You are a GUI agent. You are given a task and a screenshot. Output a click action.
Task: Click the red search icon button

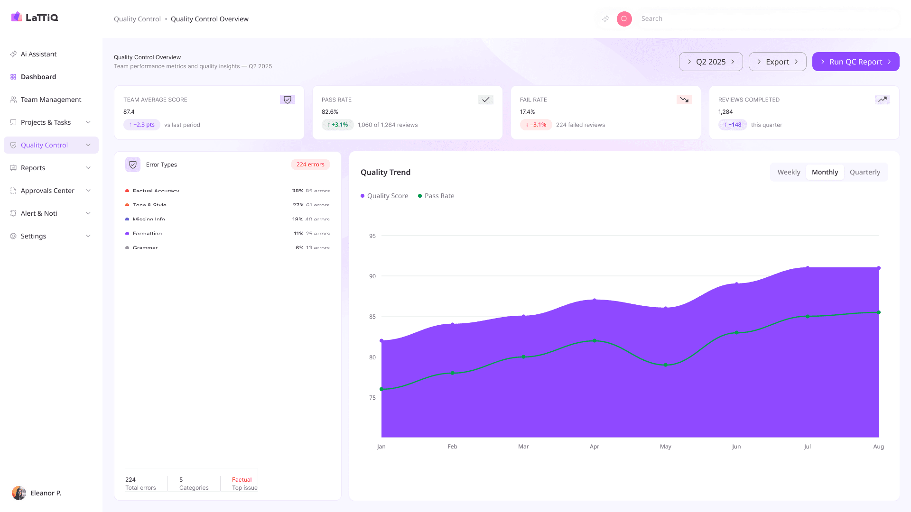click(624, 19)
